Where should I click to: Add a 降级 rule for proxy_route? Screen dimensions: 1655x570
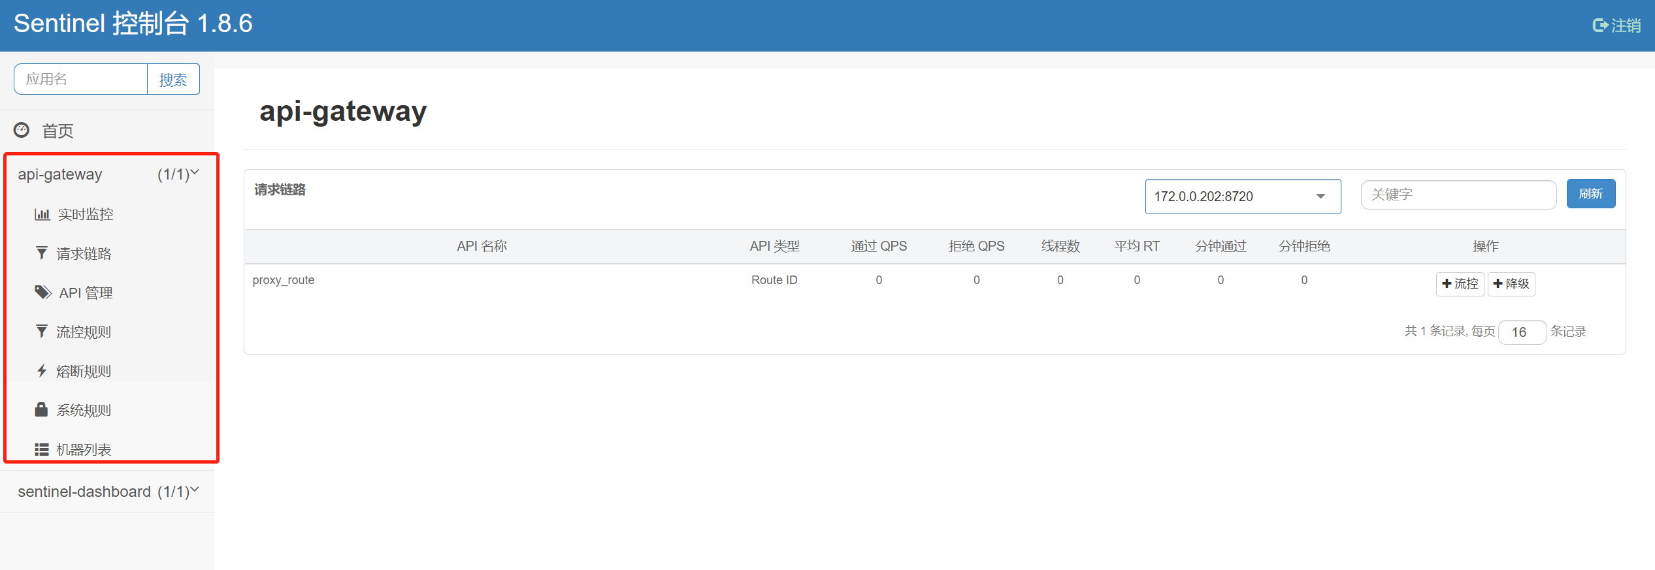[1511, 284]
